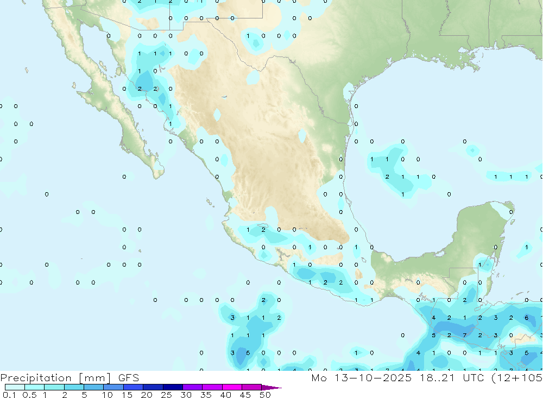Click legend scale label '45'

pos(245,395)
